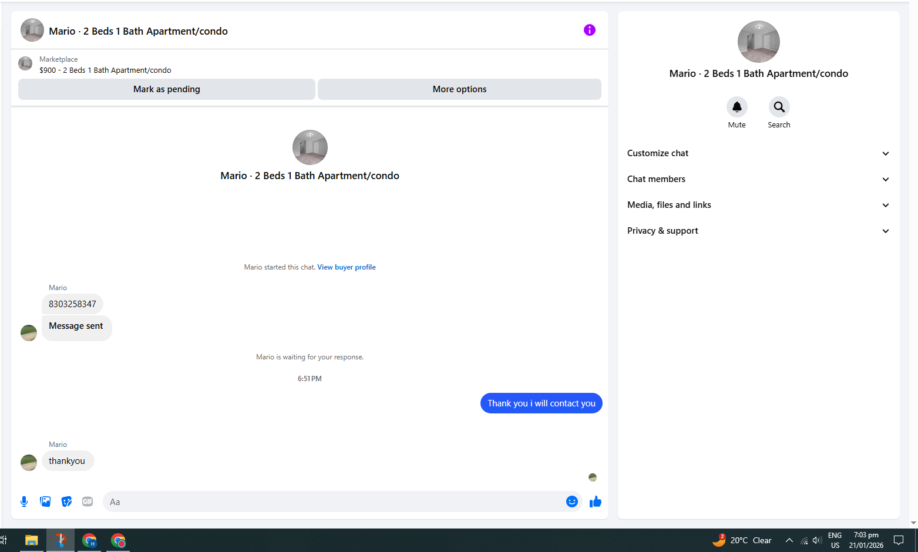Choose a sticker icon
Image resolution: width=918 pixels, height=552 pixels.
(66, 501)
